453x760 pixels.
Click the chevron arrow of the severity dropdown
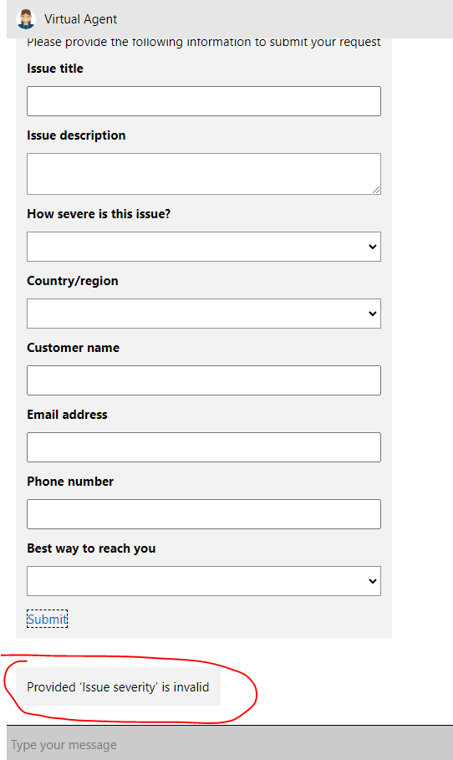(x=372, y=247)
